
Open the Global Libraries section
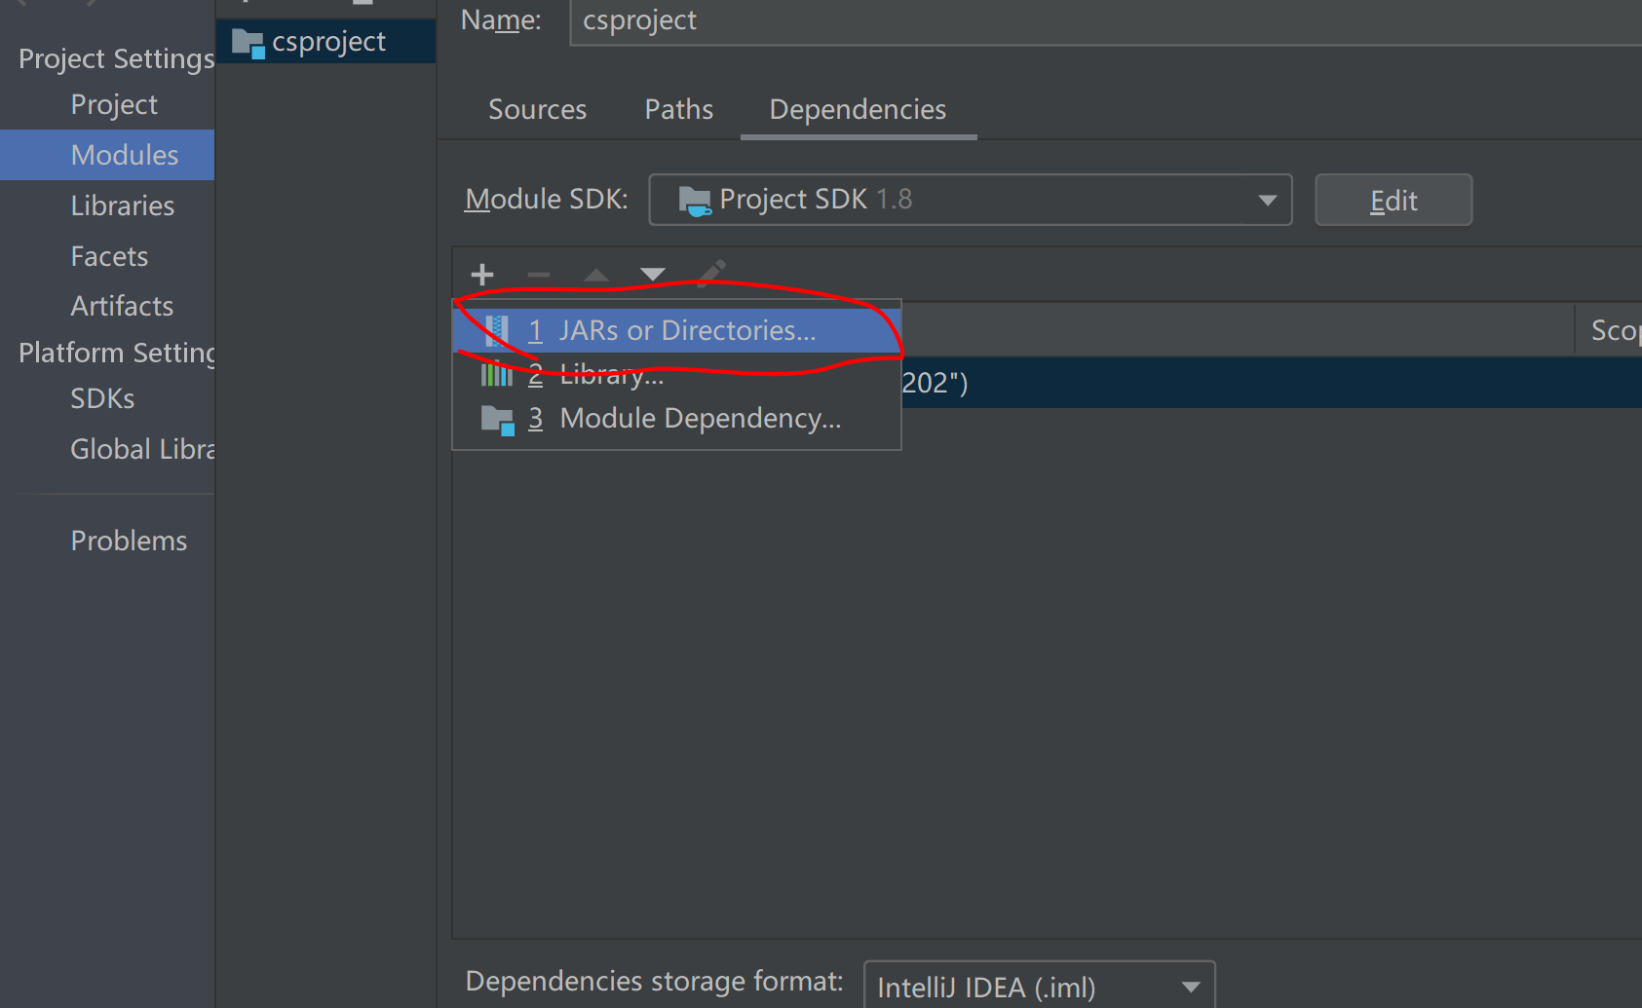142,449
